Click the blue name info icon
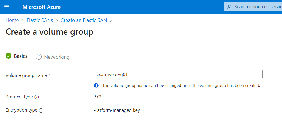Screen dimensions: 282x135 point(96,85)
